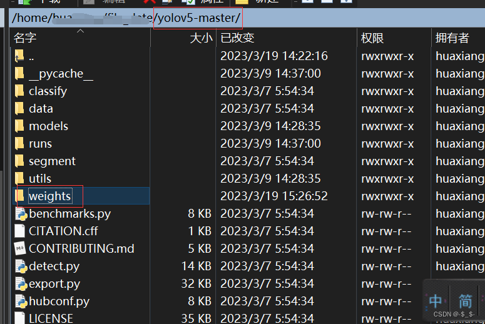This screenshot has width=485, height=324.
Task: Select the benchmarks.py file name
Action: (x=70, y=214)
